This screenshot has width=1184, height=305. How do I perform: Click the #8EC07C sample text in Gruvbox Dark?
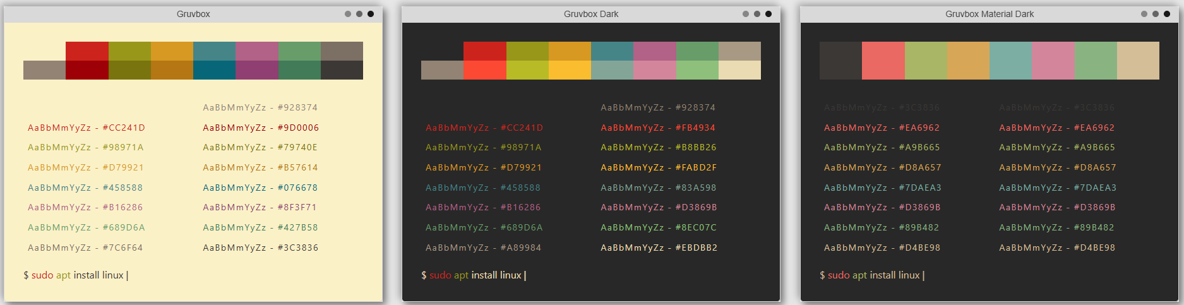659,227
